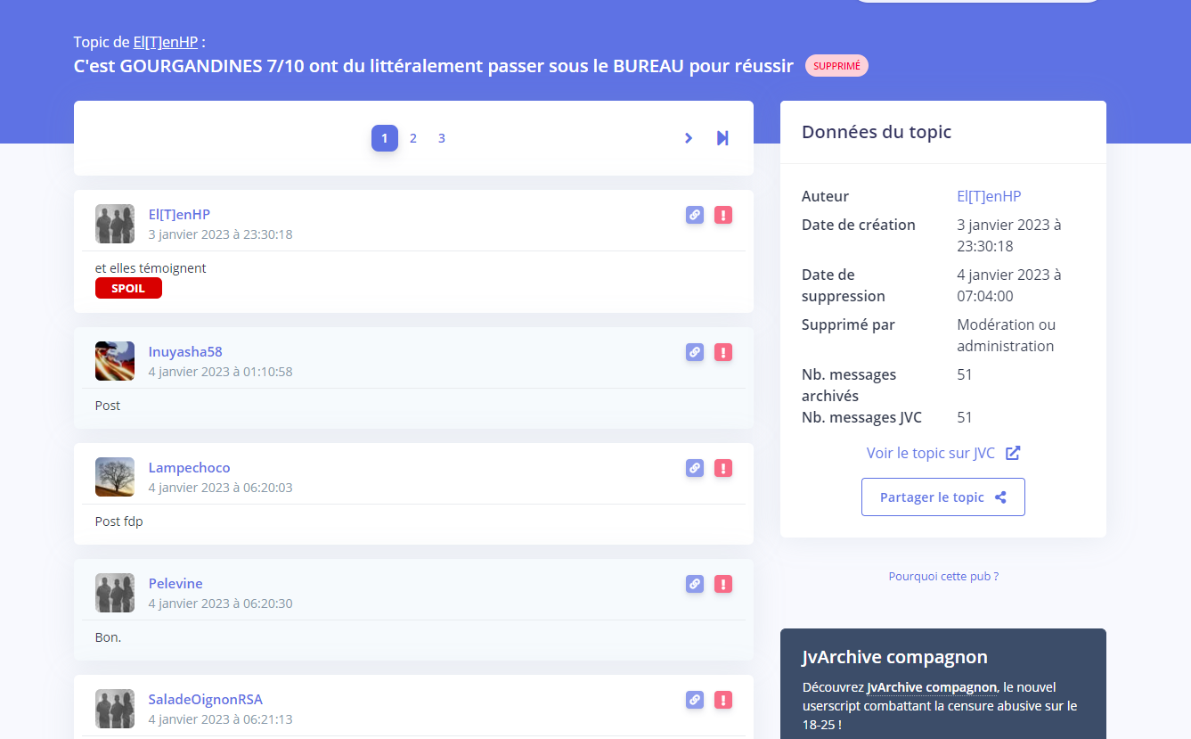Open Pourquoi cette pub ? link
This screenshot has width=1191, height=739.
click(943, 577)
